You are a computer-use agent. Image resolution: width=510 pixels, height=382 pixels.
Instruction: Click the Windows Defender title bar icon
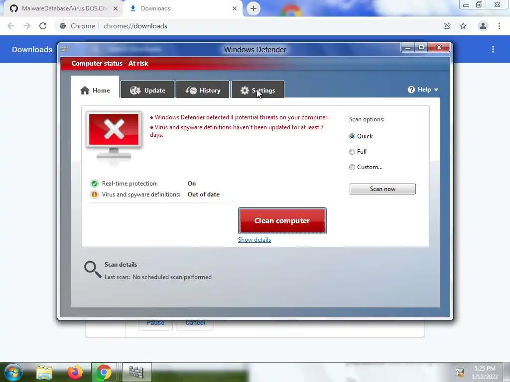tap(64, 49)
